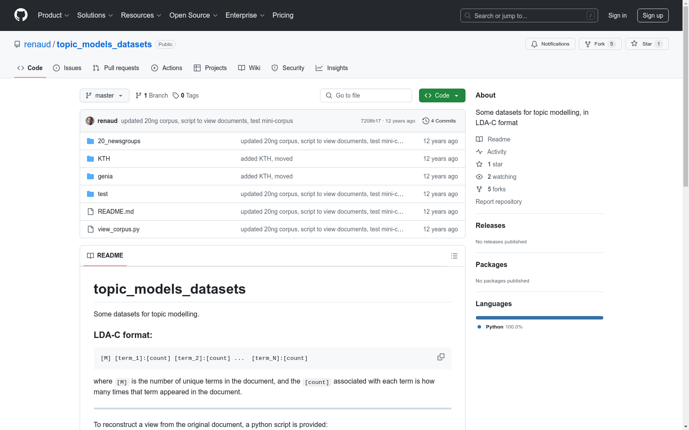Click the star icon beside 1 star
This screenshot has width=689, height=430.
click(479, 164)
